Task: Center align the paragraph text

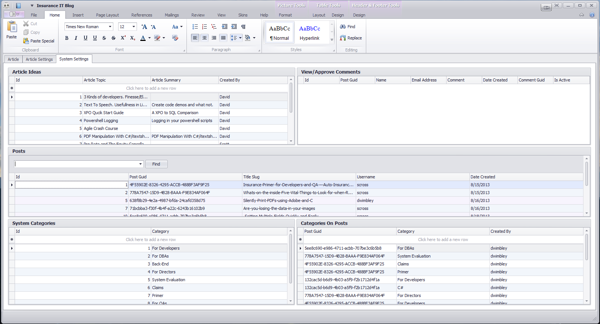Action: (205, 38)
